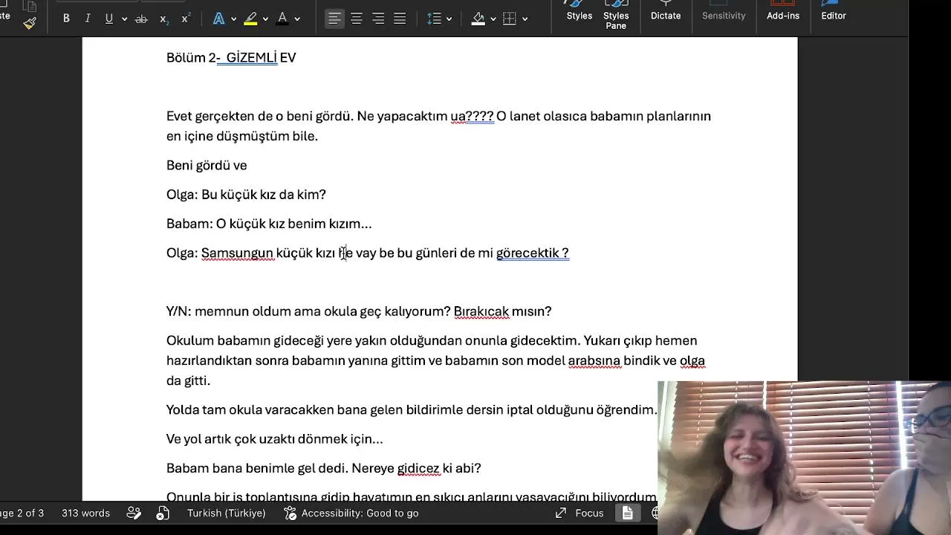The height and width of the screenshot is (535, 951).
Task: Click the underlined word Bırakıcak
Action: (481, 311)
